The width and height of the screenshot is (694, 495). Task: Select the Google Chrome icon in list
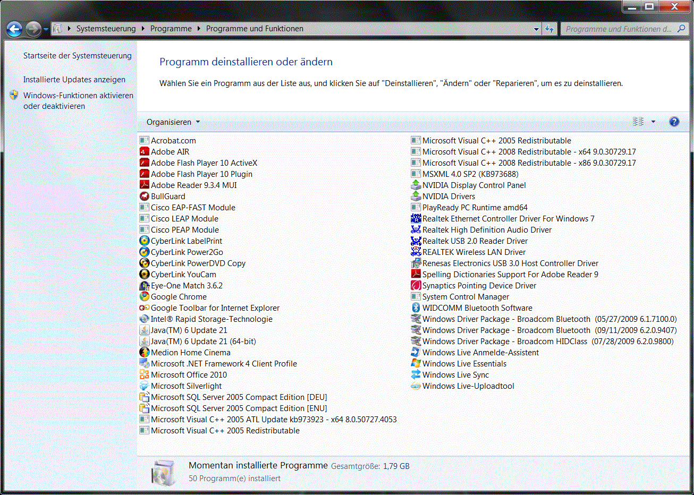(x=144, y=296)
